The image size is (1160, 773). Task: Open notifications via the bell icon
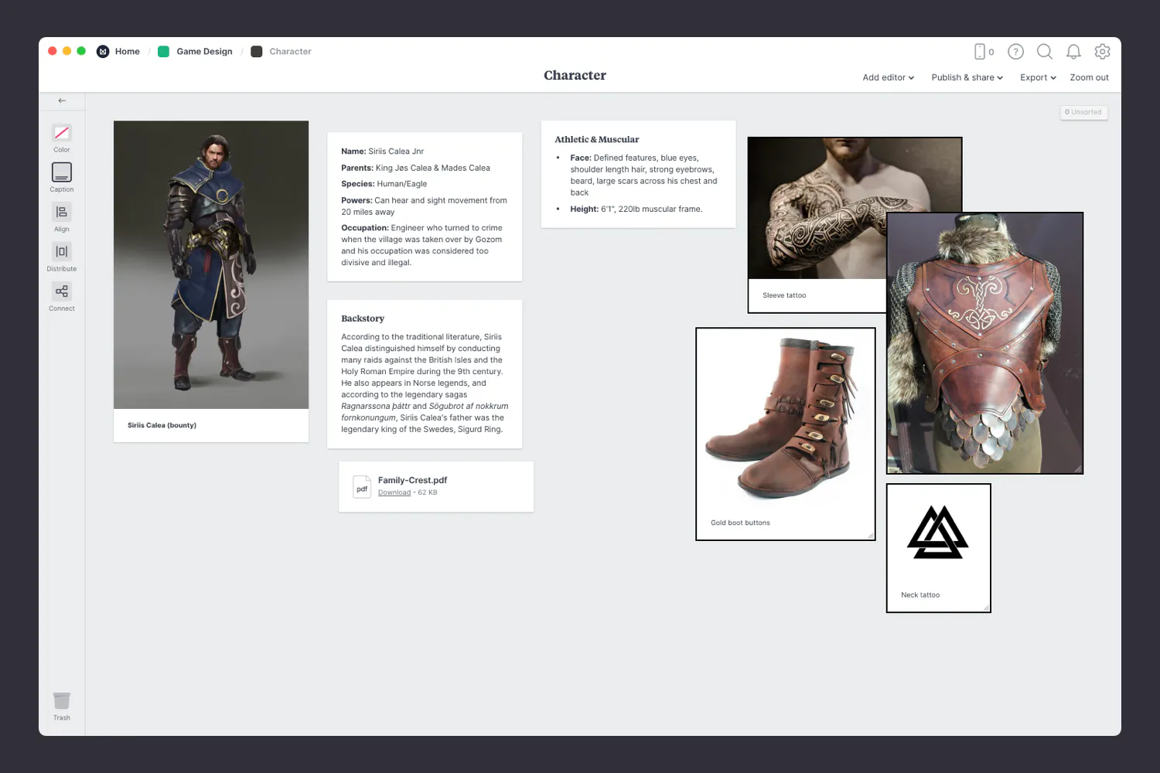[x=1073, y=52]
